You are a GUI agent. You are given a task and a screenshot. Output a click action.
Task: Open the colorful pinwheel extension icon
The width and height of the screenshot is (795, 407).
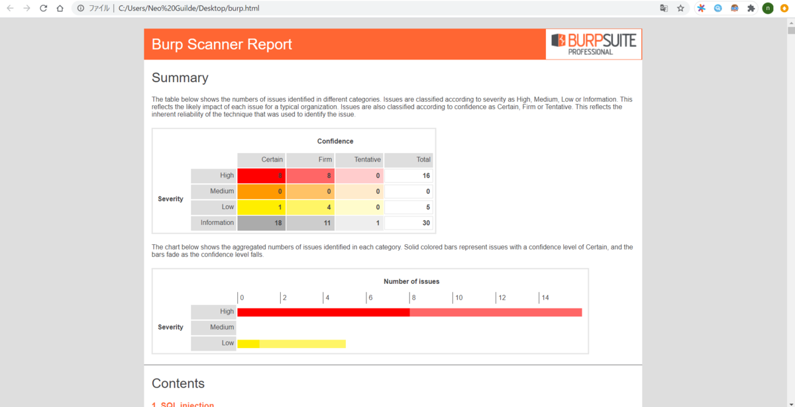pos(701,9)
